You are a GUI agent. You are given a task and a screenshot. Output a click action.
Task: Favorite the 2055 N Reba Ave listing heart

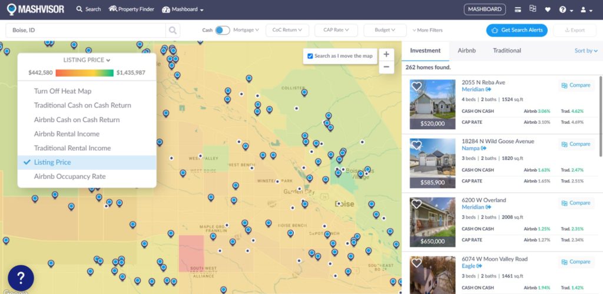[416, 86]
